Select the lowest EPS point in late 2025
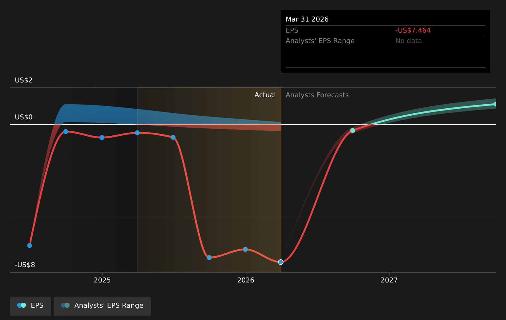The height and width of the screenshot is (320, 506). (x=209, y=258)
